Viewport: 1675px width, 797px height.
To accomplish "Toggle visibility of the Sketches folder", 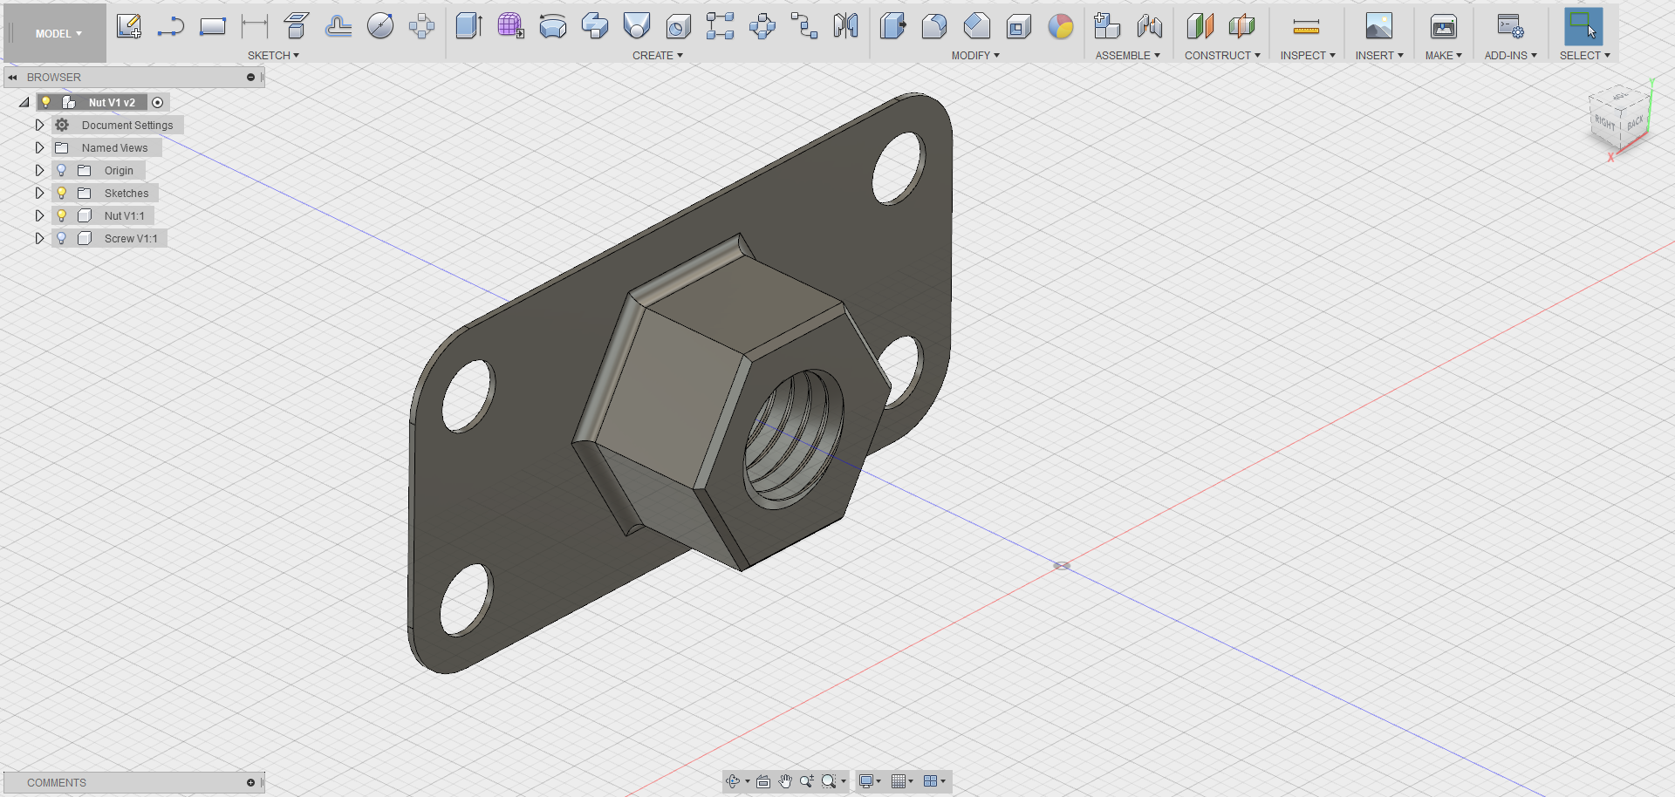I will (61, 193).
